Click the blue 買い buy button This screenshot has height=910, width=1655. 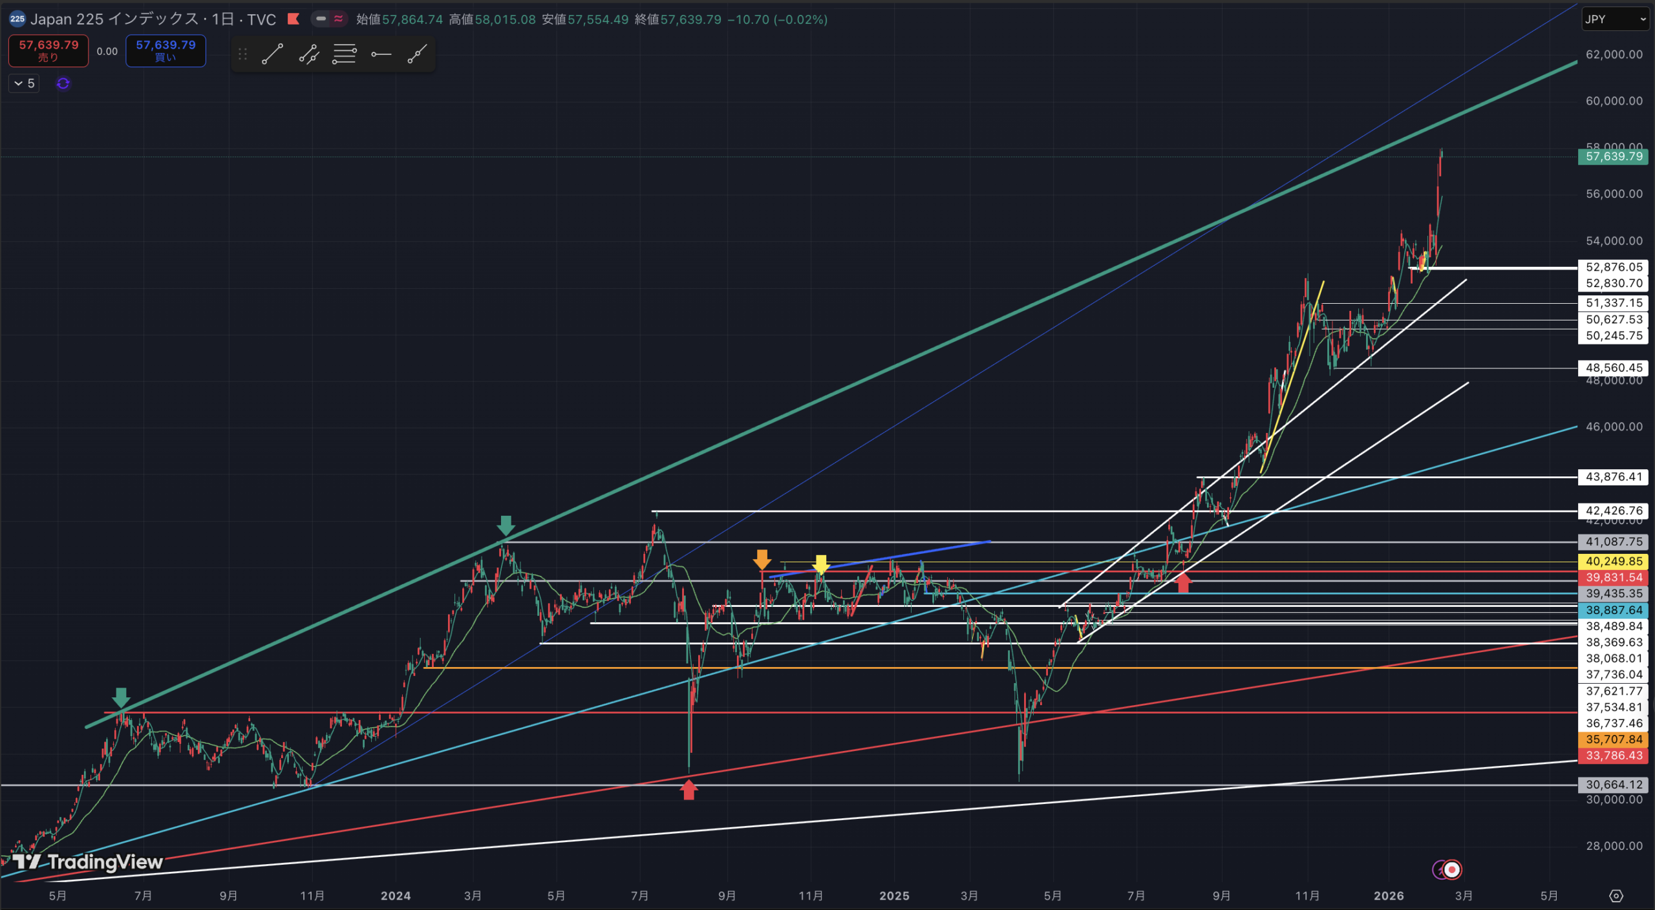coord(165,50)
